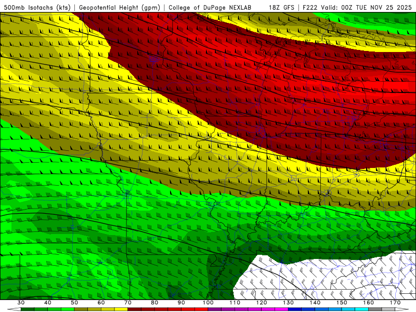The width and height of the screenshot is (416, 312).
Task: Click the 120 label on the color scale
Action: point(262,303)
